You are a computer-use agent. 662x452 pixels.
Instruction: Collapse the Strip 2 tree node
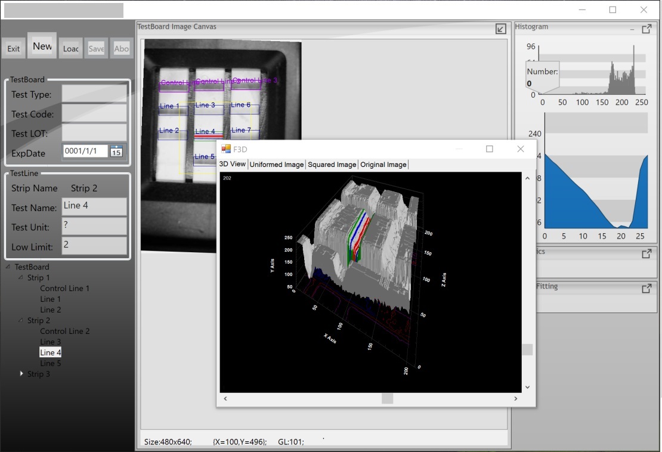point(21,321)
